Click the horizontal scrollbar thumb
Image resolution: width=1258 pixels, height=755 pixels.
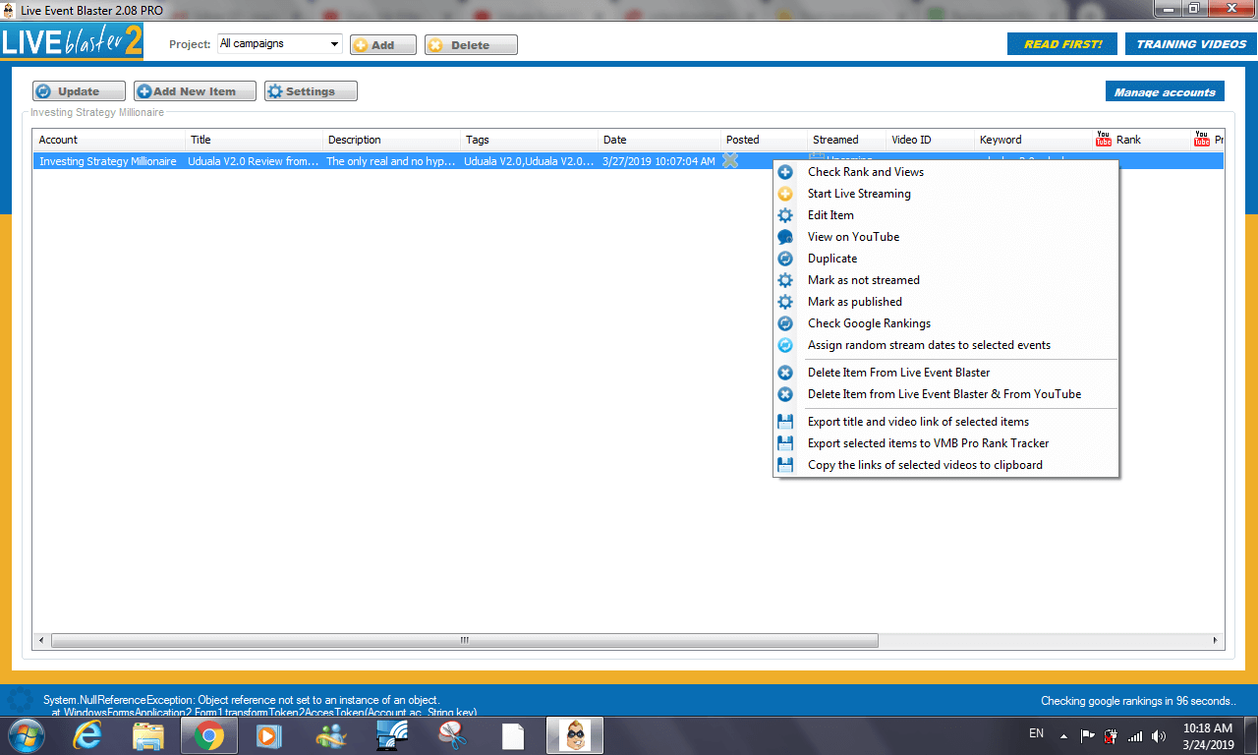click(464, 640)
